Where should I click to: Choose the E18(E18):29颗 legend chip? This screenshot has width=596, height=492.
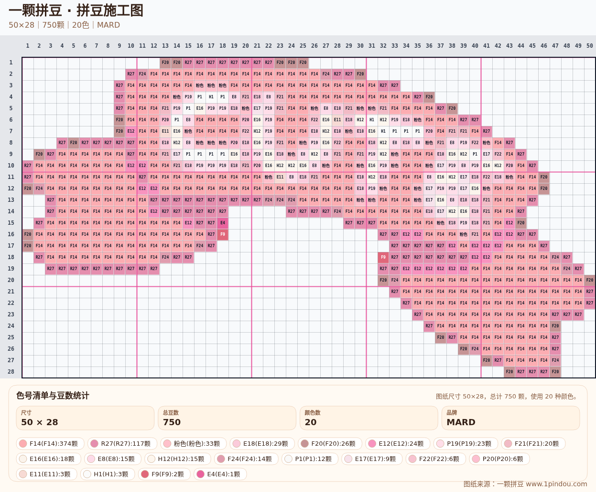262,444
